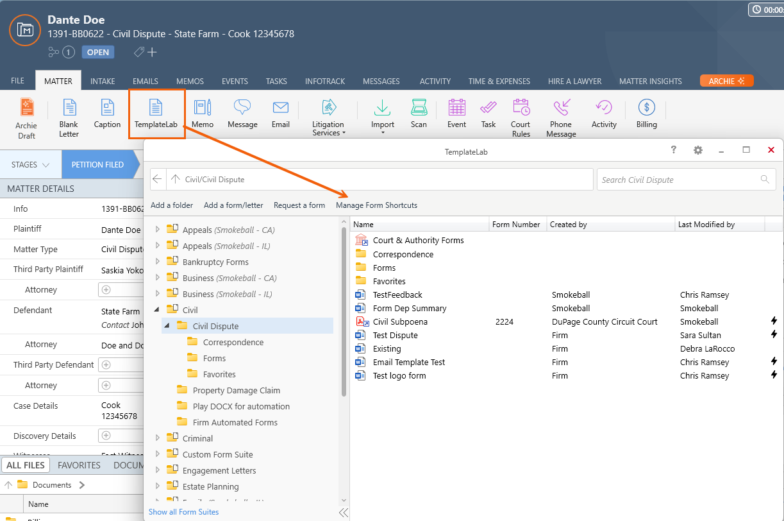Open the Archie Draft tool

coord(26,118)
